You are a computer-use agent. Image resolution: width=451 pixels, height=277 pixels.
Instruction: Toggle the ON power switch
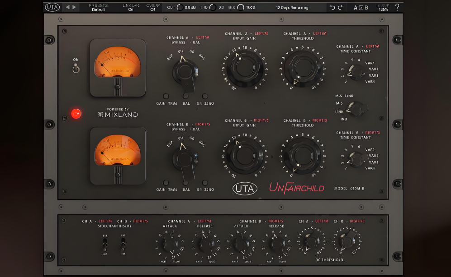pos(76,68)
